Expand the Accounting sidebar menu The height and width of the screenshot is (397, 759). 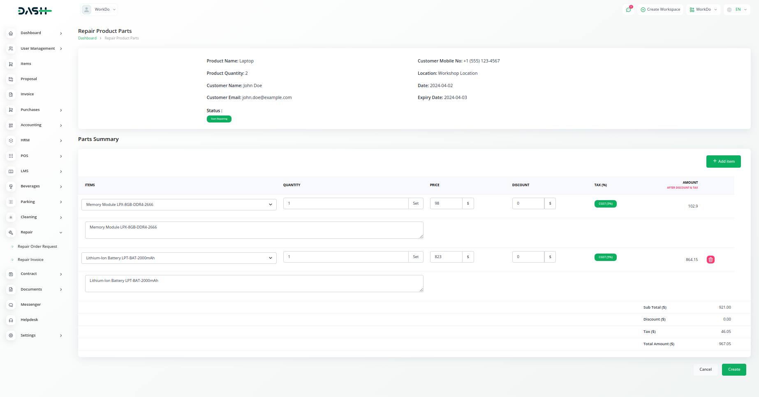(x=35, y=125)
